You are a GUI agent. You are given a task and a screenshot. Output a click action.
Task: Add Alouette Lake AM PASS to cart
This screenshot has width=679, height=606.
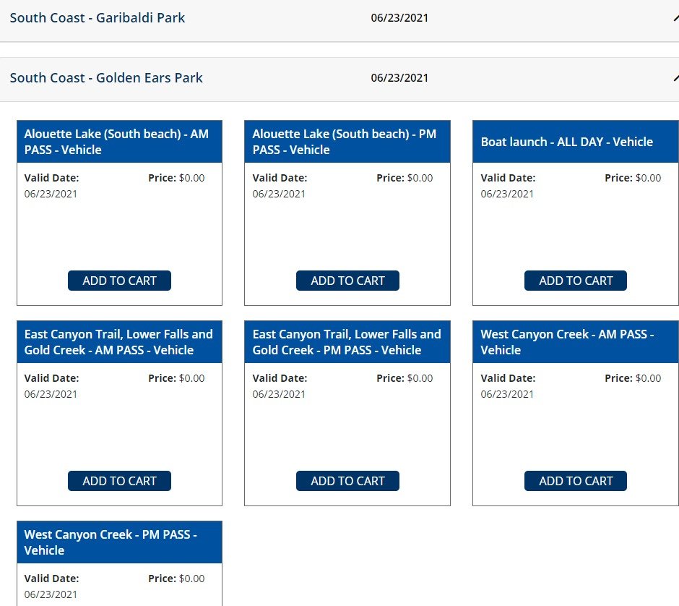[119, 281]
